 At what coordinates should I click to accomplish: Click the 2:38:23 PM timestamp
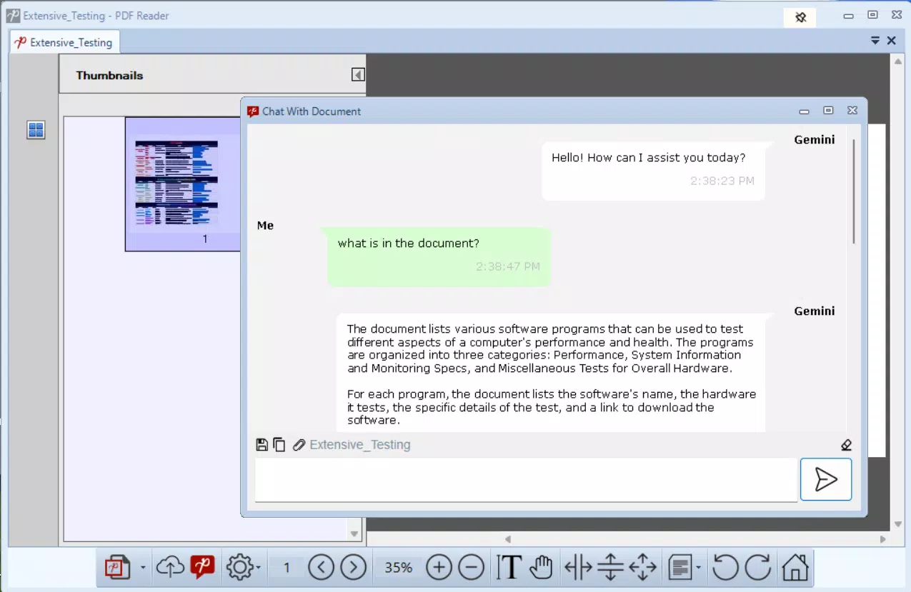(722, 181)
